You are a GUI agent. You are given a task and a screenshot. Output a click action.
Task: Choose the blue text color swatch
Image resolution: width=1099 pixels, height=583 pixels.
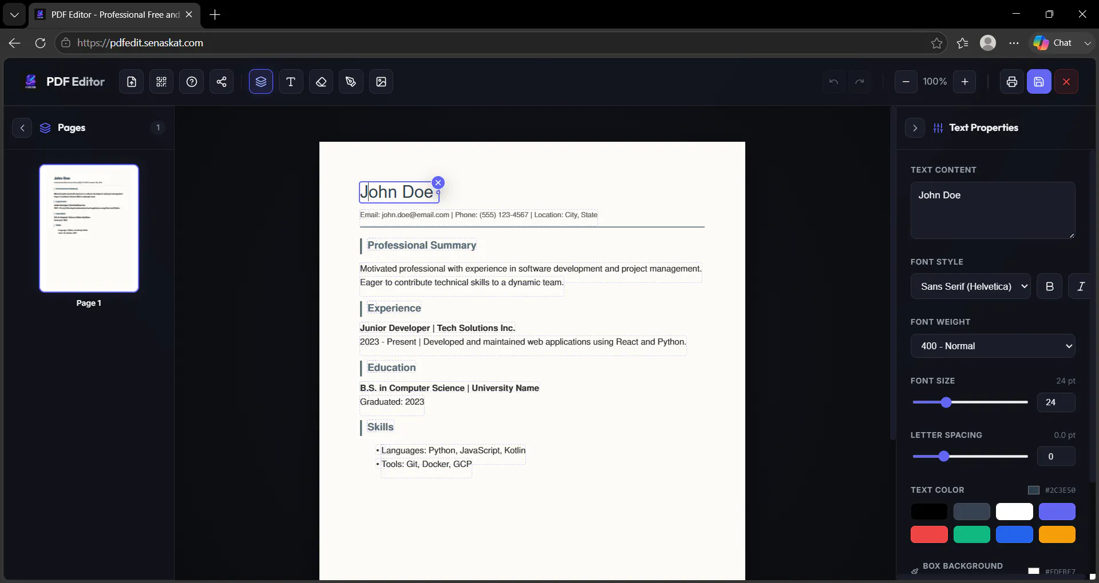point(1014,534)
